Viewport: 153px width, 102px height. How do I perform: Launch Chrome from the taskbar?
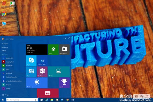(67, 100)
